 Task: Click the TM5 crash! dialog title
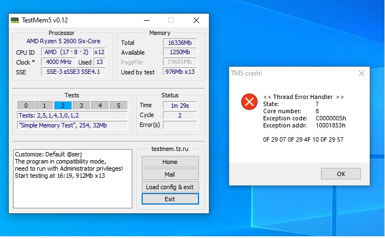246,73
